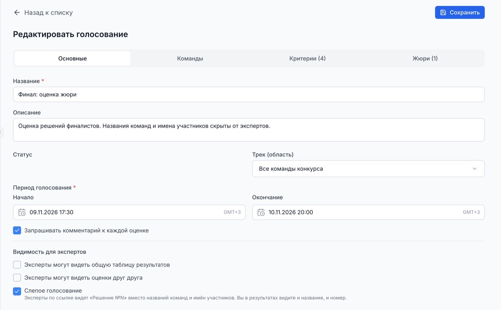Click the start date 09.11.2026 17:30 field
Viewport: 501px width, 310px height.
pos(129,212)
